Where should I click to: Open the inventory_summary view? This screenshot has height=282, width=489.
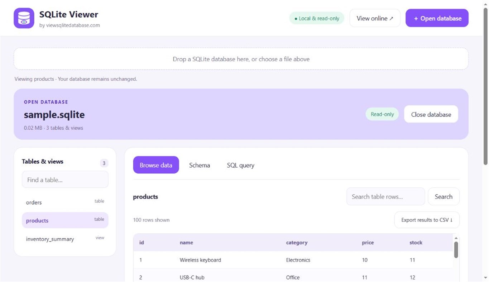click(x=65, y=239)
